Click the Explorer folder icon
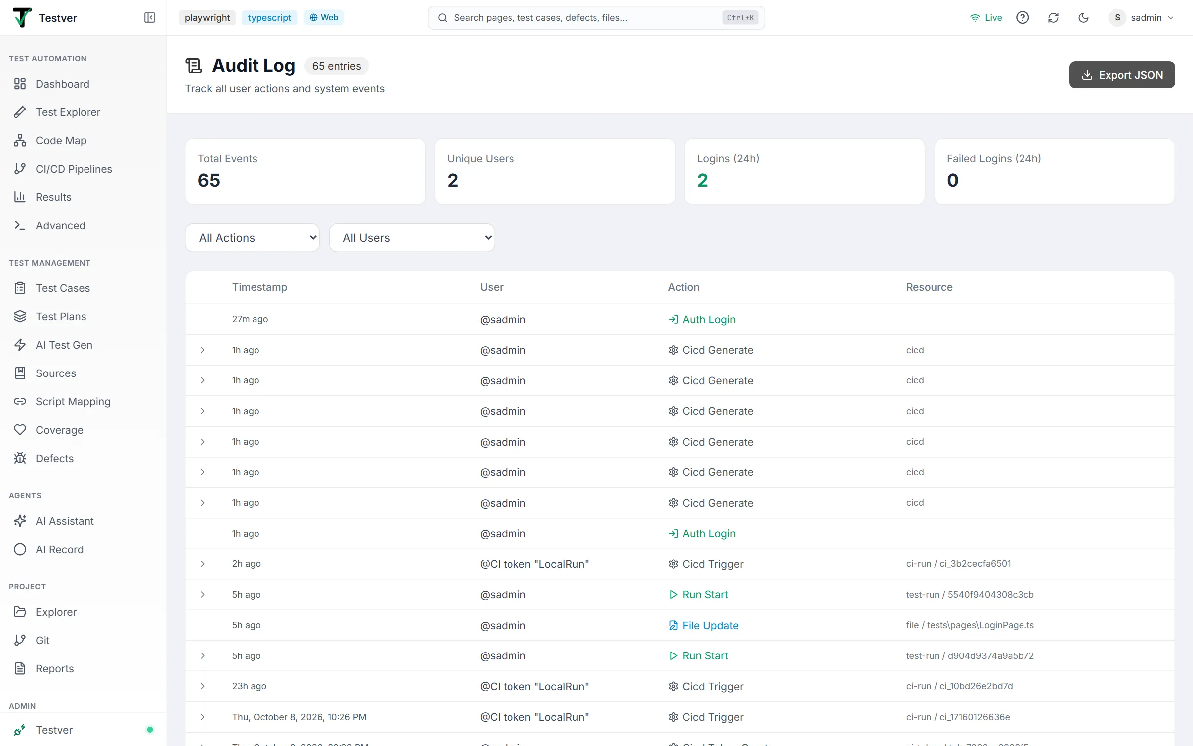The image size is (1193, 746). pyautogui.click(x=20, y=612)
